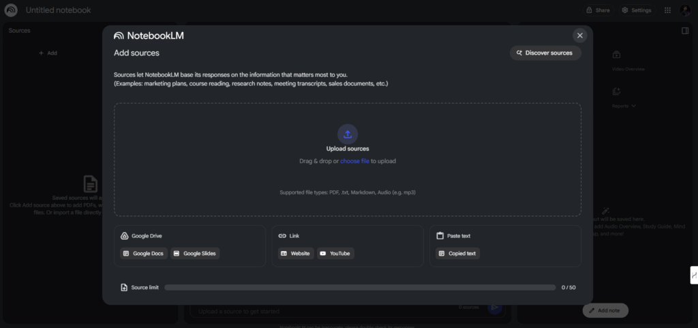The image size is (698, 328).
Task: Open Discover sources
Action: tap(545, 53)
